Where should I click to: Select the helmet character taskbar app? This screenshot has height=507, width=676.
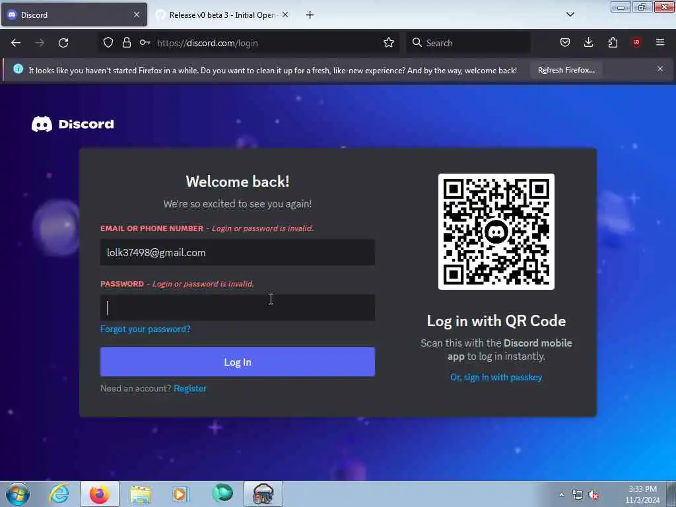coord(263,494)
